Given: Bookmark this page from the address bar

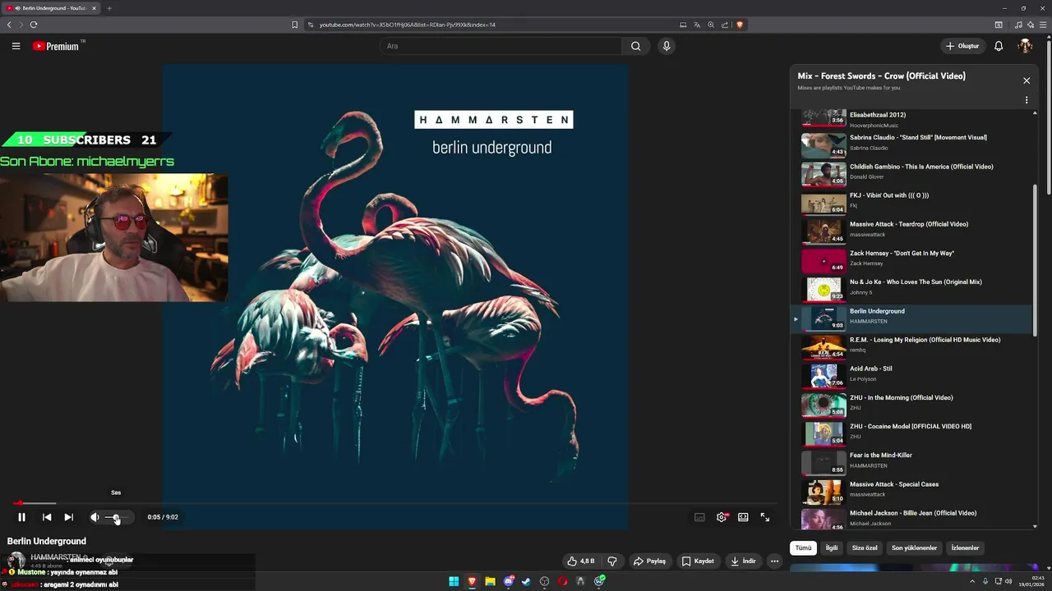Looking at the screenshot, I should pyautogui.click(x=294, y=25).
